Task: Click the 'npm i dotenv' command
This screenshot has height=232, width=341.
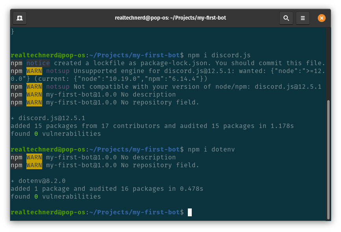Action: [211, 150]
